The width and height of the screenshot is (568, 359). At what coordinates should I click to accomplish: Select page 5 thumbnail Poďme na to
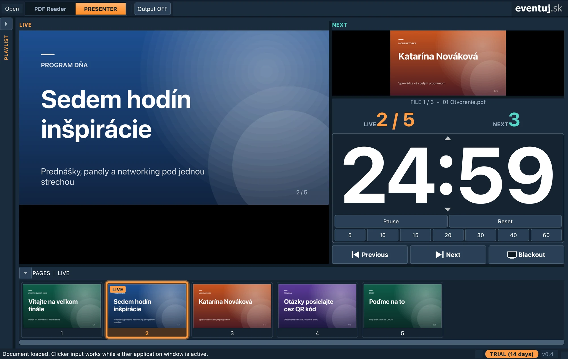coord(402,310)
